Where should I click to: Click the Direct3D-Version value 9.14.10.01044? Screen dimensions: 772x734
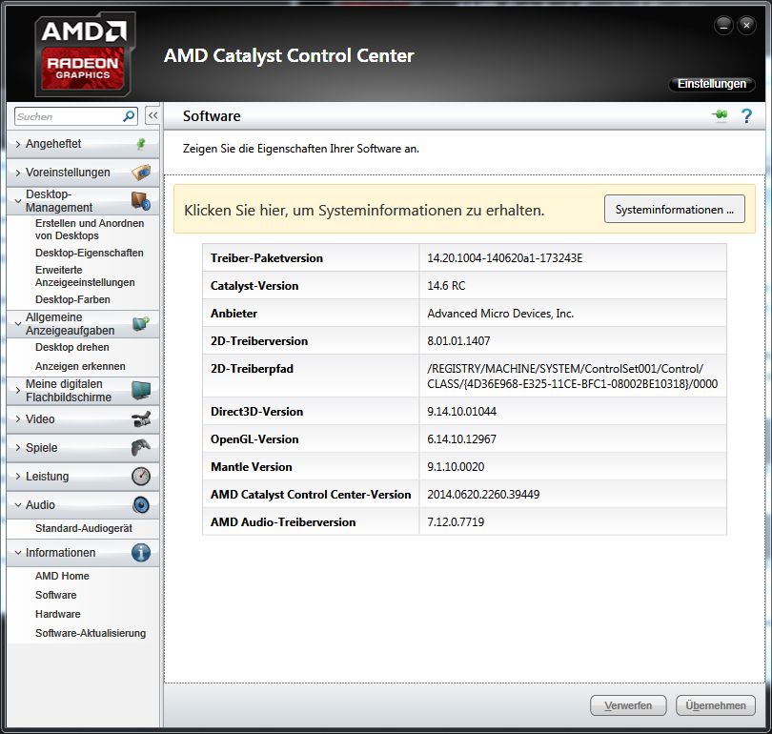click(461, 412)
